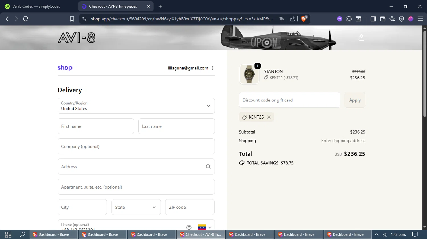Open Brave Shields lion icon
The image size is (427, 239).
coord(304,18)
